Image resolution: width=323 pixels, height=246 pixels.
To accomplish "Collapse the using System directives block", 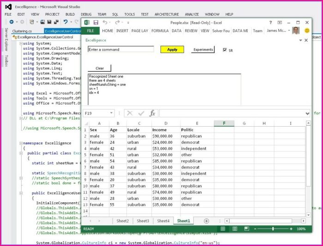I will coord(21,43).
